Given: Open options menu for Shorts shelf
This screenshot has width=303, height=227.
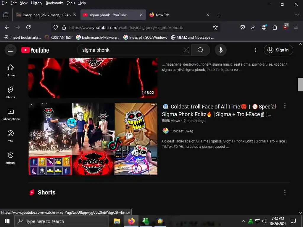Looking at the screenshot, I should coord(285,192).
